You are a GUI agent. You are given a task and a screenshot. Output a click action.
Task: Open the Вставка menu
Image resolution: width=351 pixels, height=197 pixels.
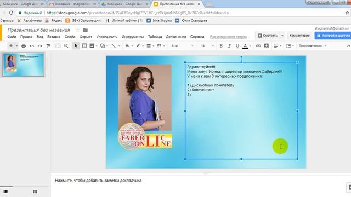click(54, 37)
